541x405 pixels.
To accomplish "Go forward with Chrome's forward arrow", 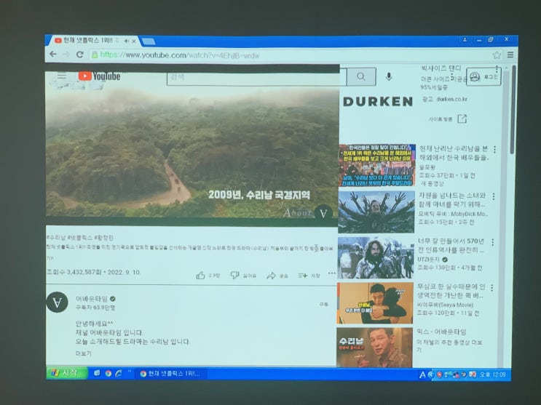I will [x=66, y=55].
